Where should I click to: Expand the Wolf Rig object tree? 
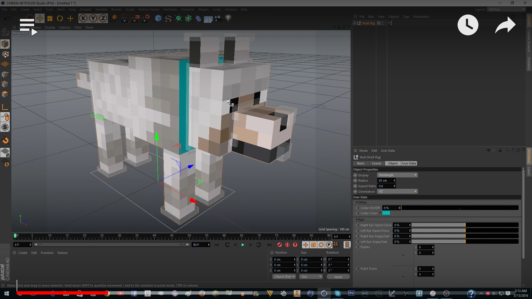pos(355,23)
